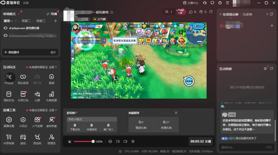278x155 pixels.
Task: Open 福袋 lucky bag
Action: 51,79
